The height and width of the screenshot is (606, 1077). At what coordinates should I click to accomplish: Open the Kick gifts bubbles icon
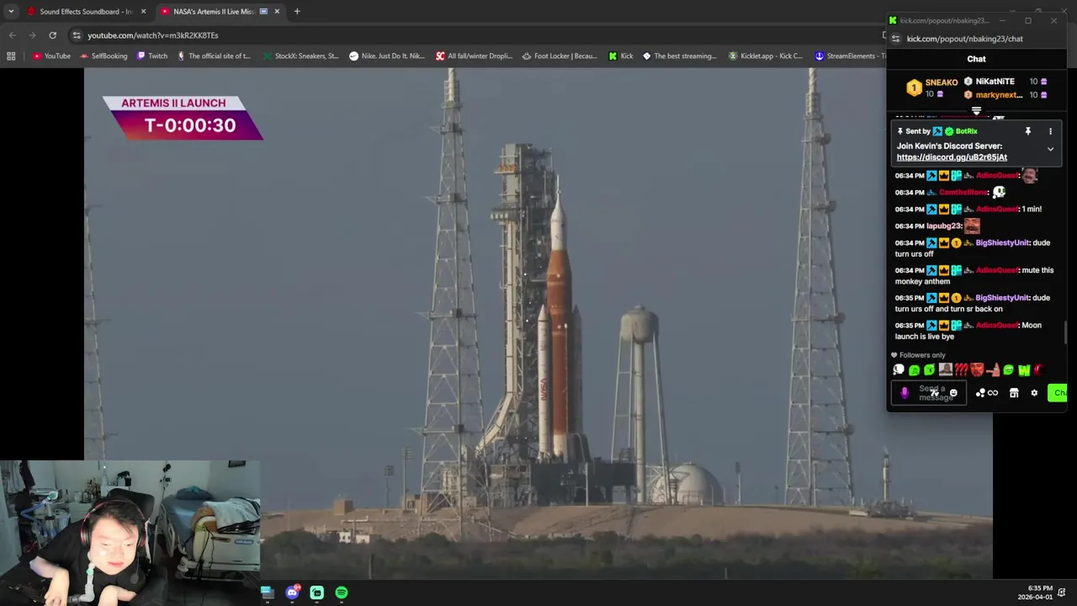coord(980,393)
